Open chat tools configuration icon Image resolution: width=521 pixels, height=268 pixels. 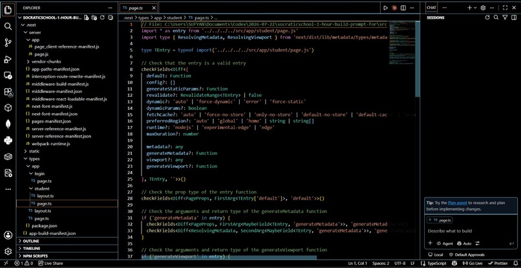(x=478, y=243)
